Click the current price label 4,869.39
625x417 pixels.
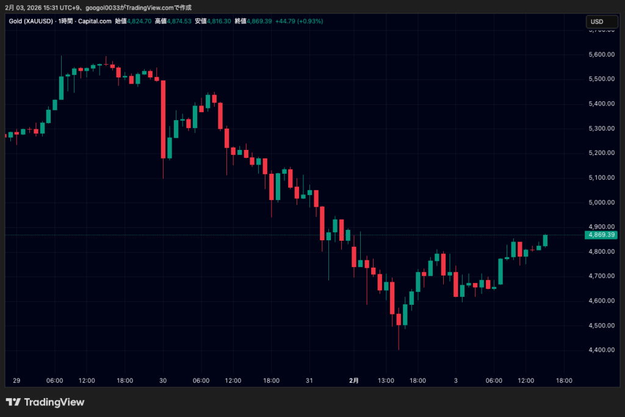click(601, 235)
